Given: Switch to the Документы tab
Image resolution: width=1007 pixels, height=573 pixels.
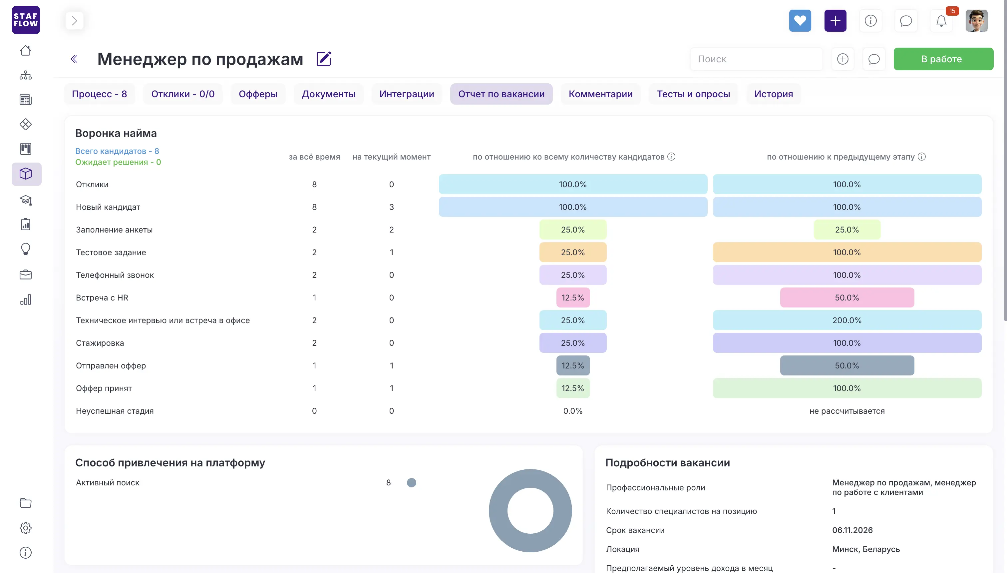Looking at the screenshot, I should (328, 94).
